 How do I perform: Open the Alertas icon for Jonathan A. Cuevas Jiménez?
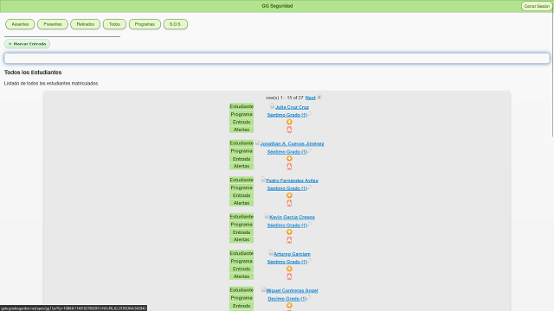[289, 167]
